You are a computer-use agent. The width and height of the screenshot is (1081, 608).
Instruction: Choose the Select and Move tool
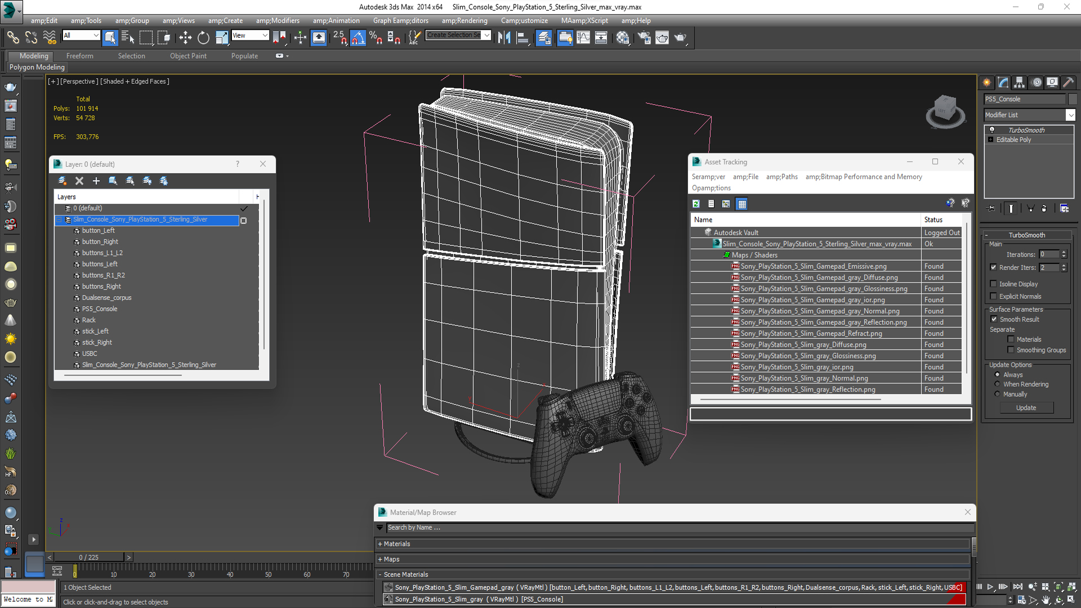(x=185, y=37)
